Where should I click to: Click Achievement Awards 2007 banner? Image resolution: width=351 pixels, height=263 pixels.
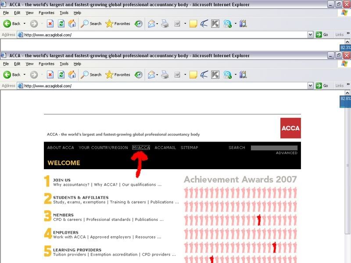[240, 179]
